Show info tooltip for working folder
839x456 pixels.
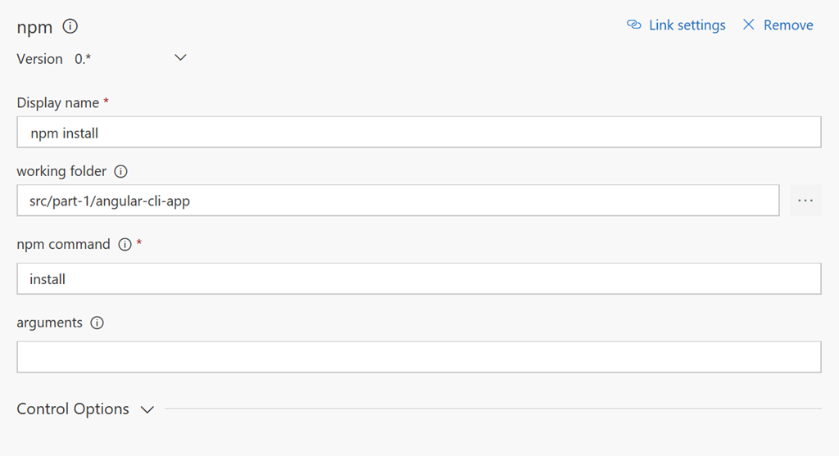coord(121,172)
